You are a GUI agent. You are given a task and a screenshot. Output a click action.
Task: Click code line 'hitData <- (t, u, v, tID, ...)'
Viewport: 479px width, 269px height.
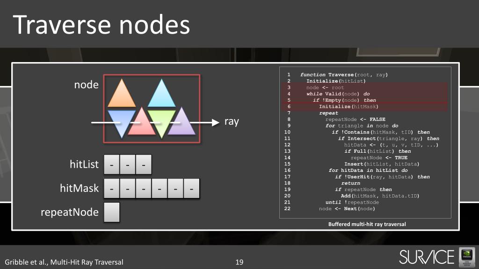[x=392, y=145]
